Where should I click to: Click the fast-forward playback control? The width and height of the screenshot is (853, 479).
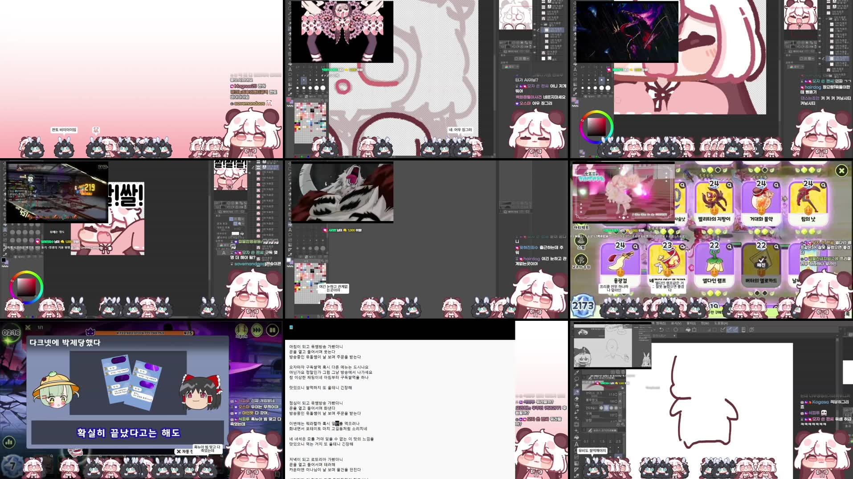(257, 330)
